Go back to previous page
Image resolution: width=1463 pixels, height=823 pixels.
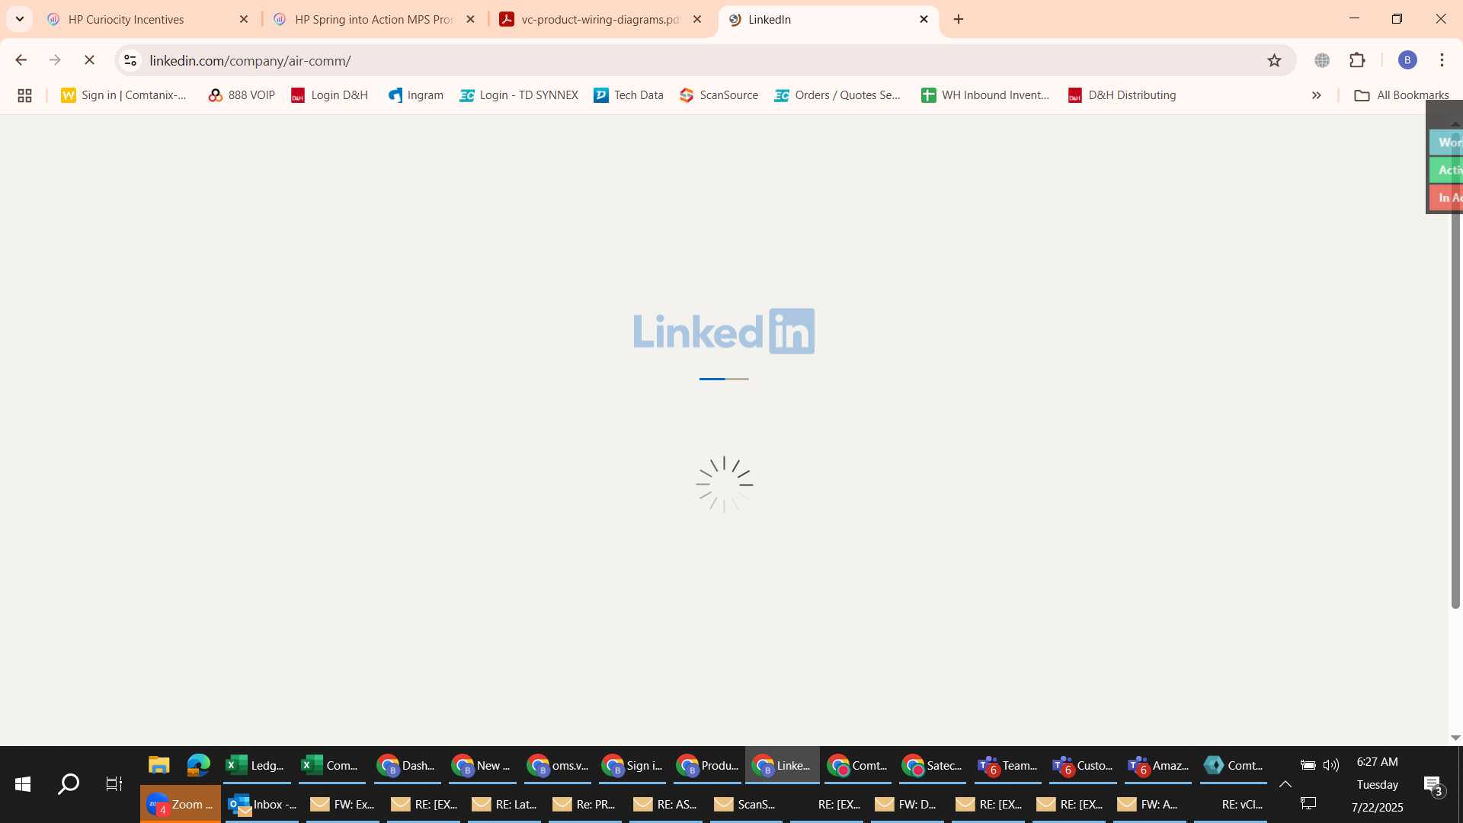[x=21, y=60]
